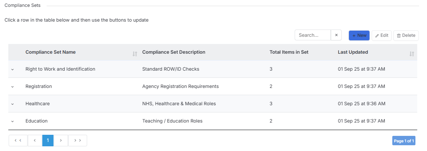Image resolution: width=427 pixels, height=151 pixels.
Task: Create a new compliance set with New button
Action: pyautogui.click(x=359, y=35)
